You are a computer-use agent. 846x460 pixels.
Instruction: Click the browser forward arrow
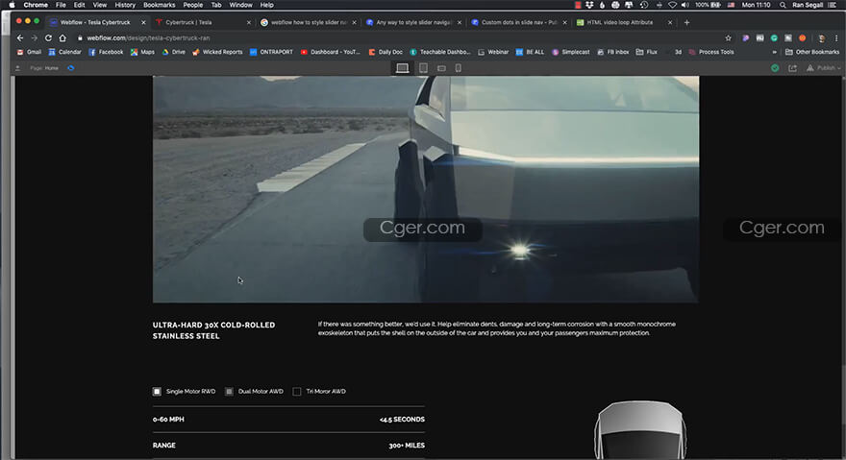tap(34, 37)
